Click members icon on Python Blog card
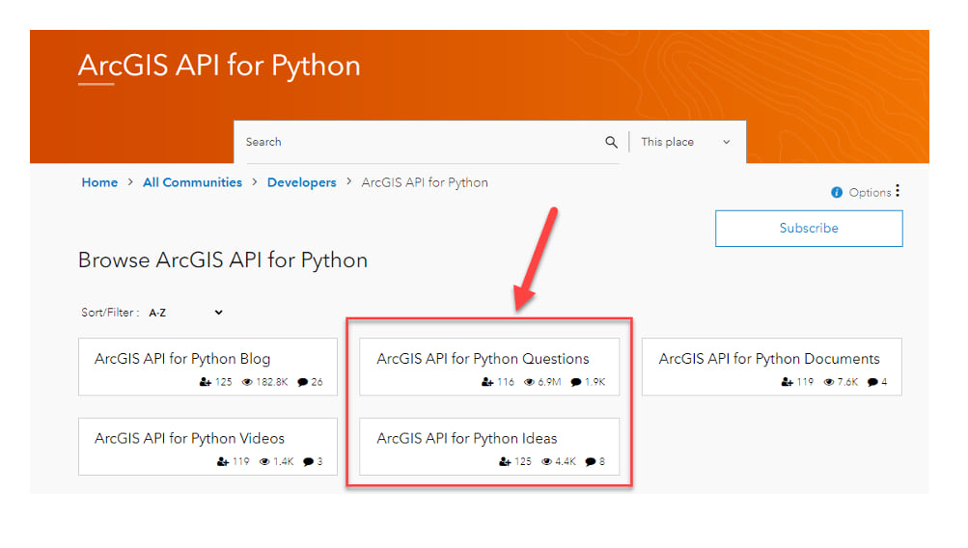968x548 pixels. point(206,382)
